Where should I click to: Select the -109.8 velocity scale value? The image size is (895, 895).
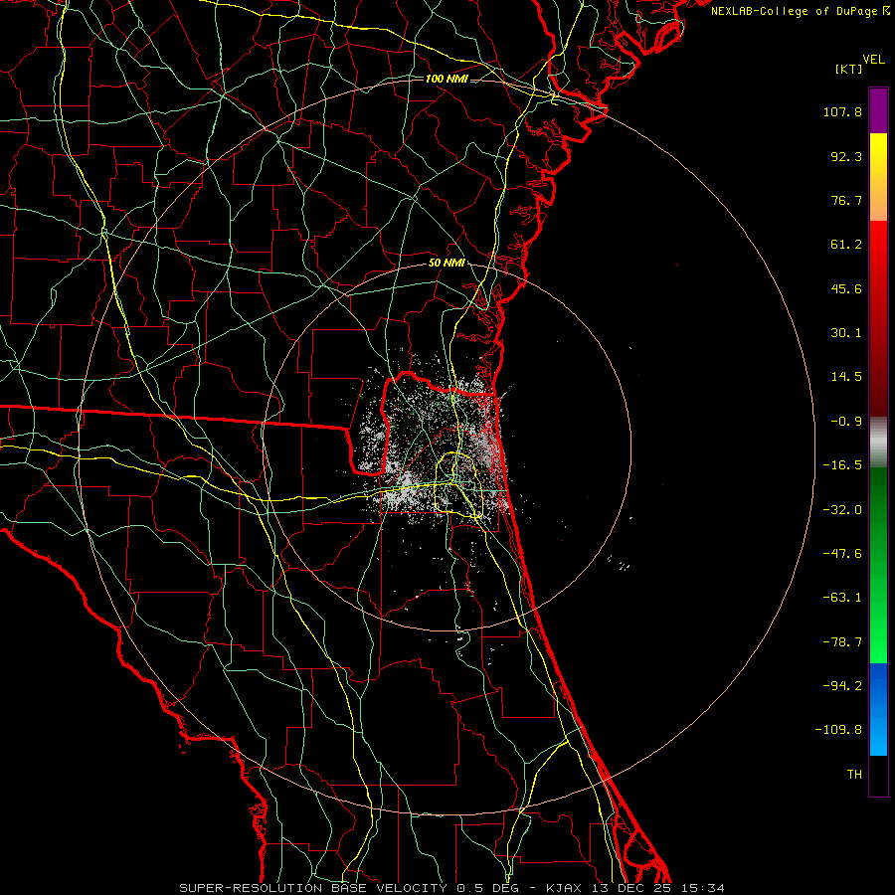[x=838, y=730]
